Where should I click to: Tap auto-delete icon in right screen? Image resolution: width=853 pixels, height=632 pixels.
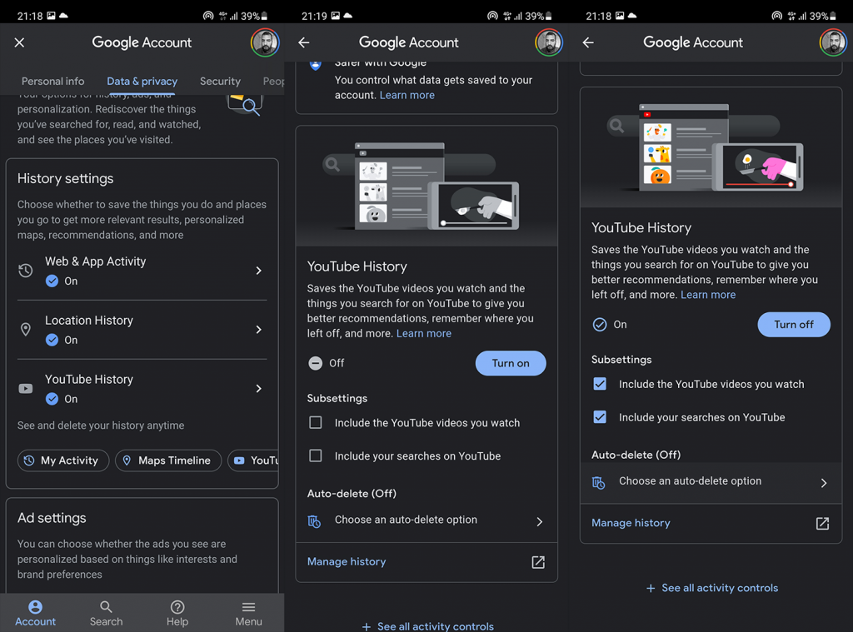598,482
